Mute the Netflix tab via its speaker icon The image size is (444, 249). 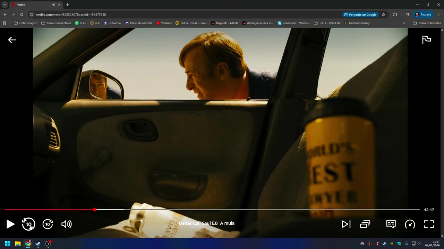[x=54, y=5]
